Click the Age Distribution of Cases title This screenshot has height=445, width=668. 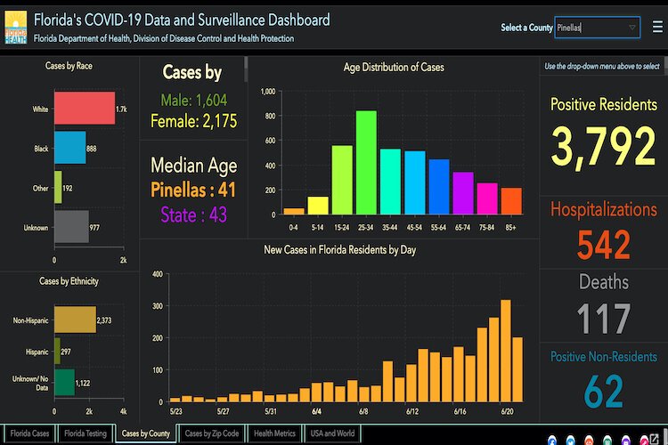394,68
